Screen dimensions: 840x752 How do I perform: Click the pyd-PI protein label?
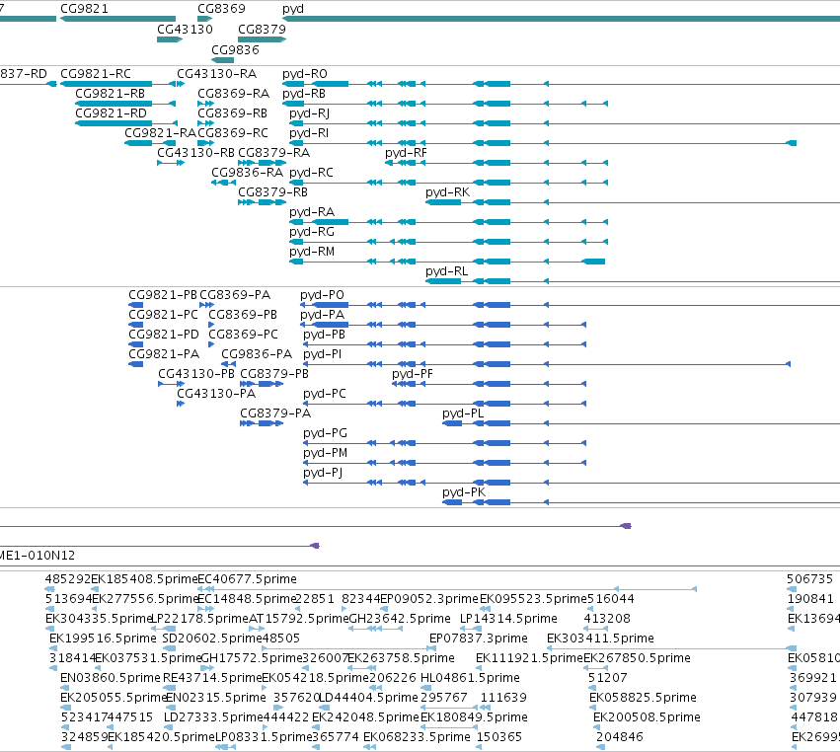[322, 354]
